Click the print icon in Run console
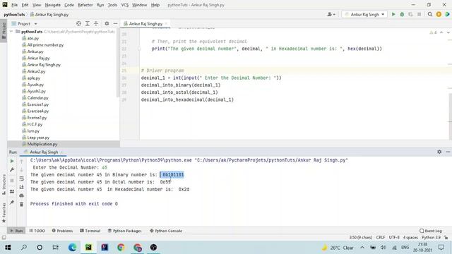The width and height of the screenshot is (452, 254). click(x=22, y=196)
